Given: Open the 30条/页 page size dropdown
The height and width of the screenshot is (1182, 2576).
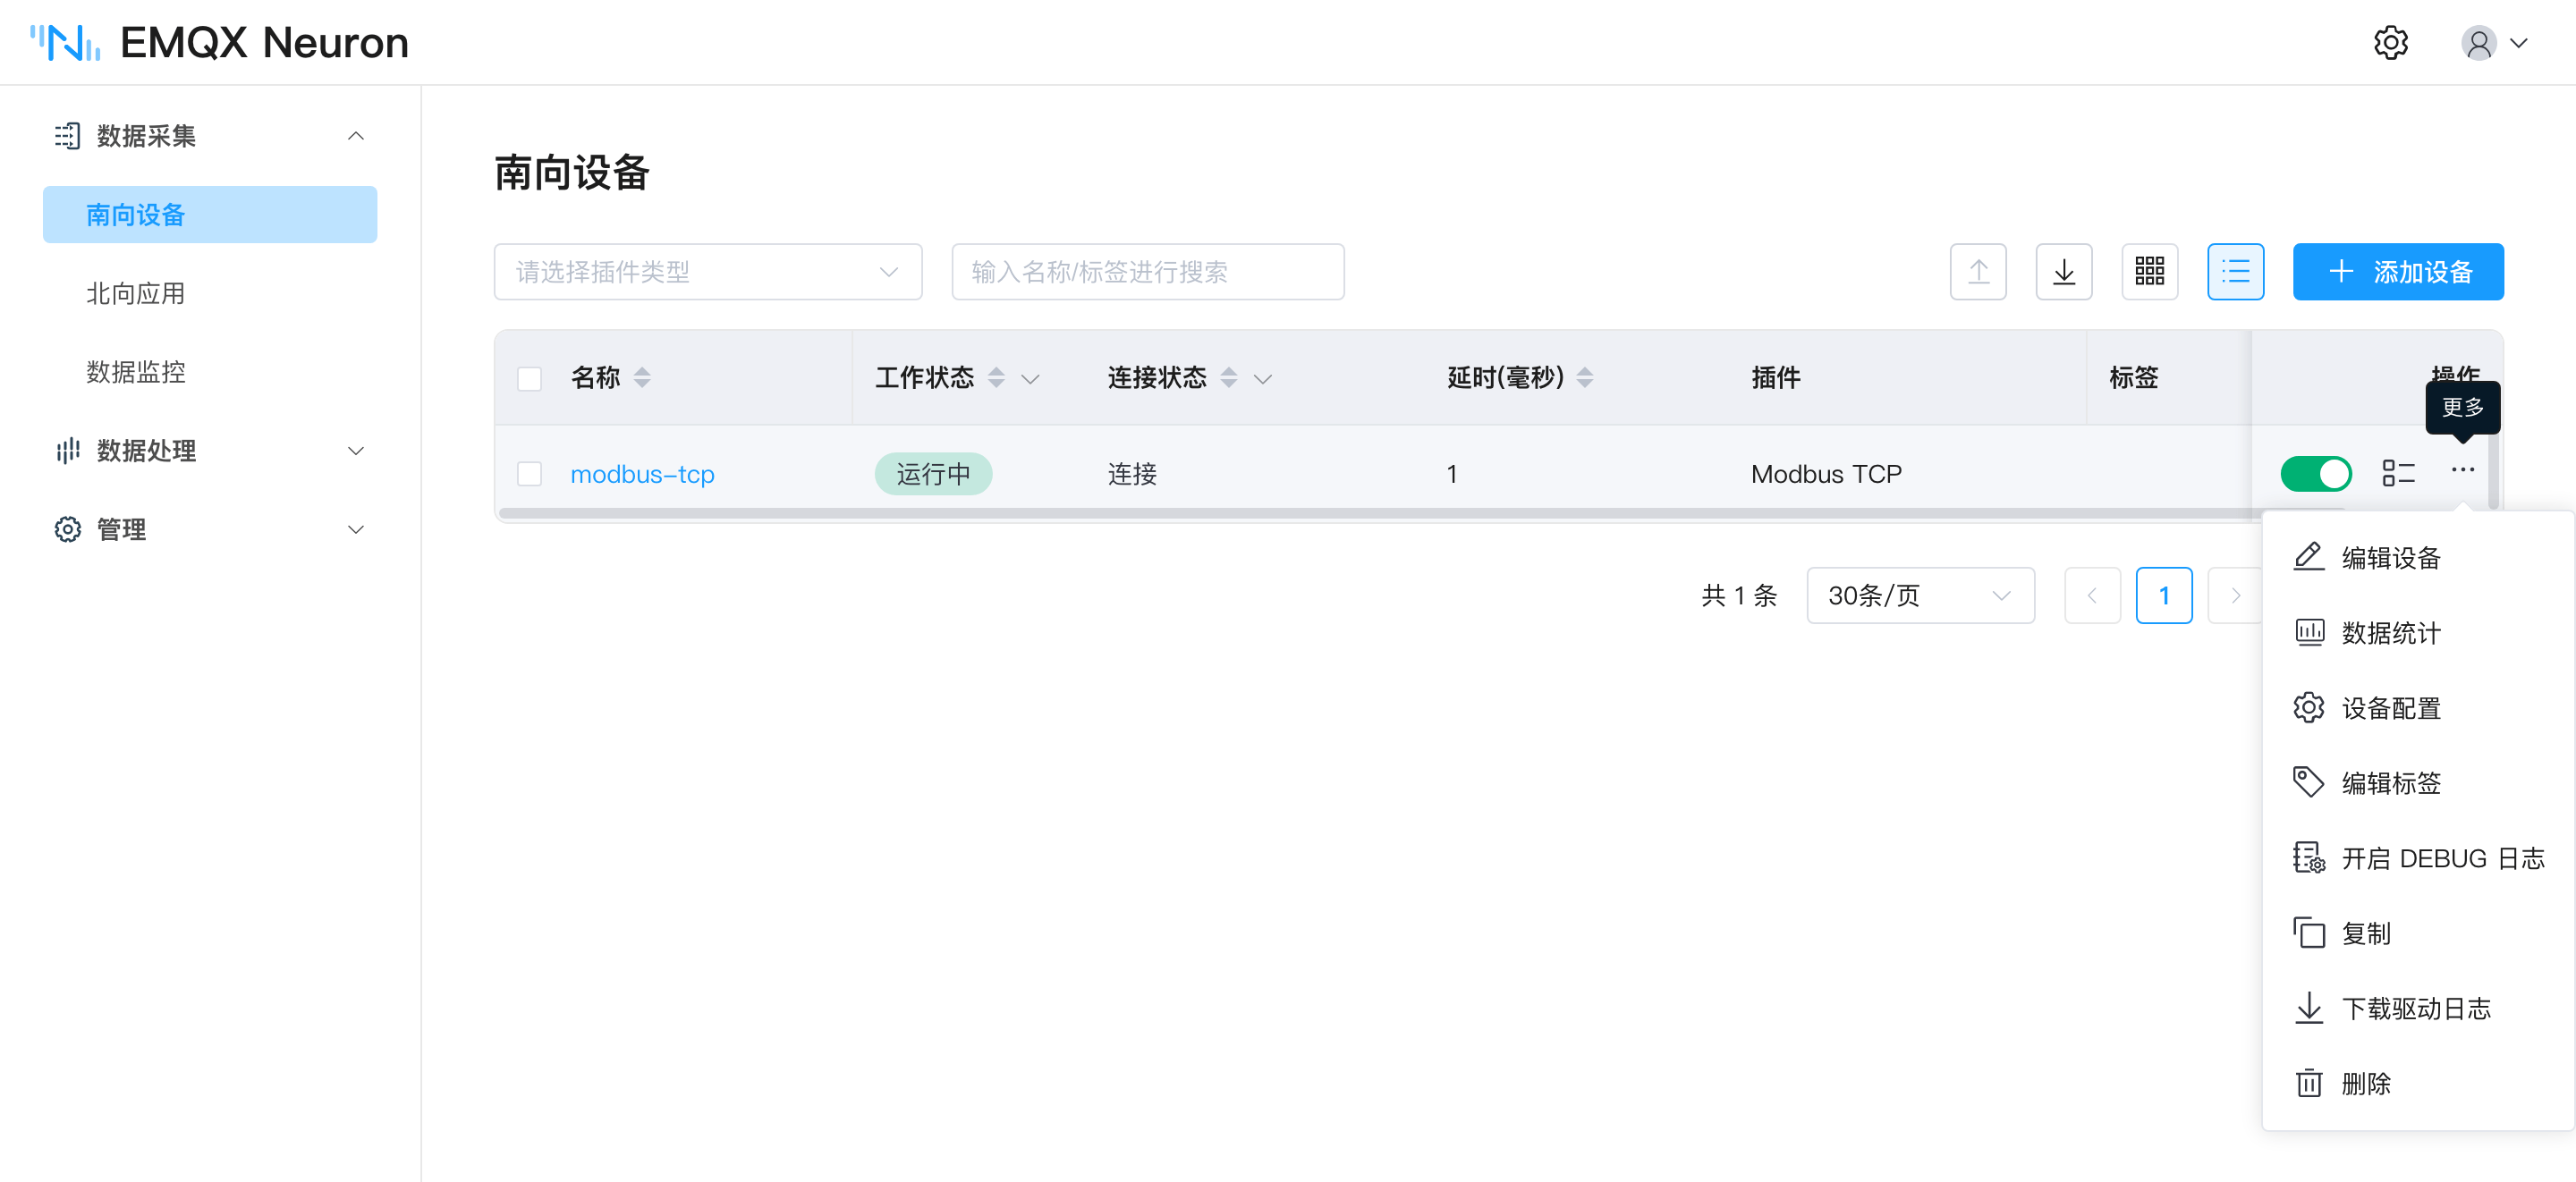Looking at the screenshot, I should pyautogui.click(x=1920, y=595).
